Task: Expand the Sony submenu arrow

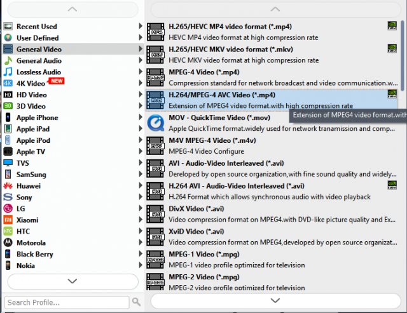Action: pos(141,197)
